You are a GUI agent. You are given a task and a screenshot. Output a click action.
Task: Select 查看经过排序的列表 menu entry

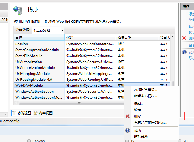151,122
